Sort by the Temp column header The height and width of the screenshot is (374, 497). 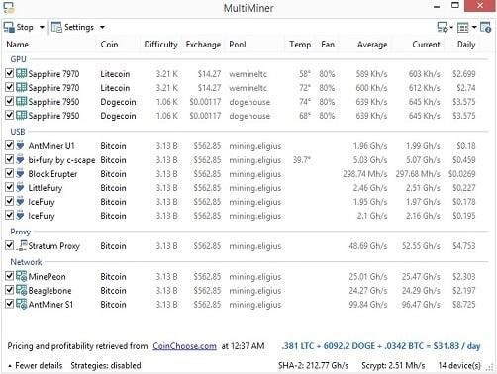(300, 45)
